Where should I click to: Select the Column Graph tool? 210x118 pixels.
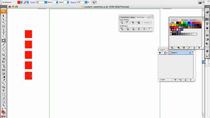click(x=4, y=69)
